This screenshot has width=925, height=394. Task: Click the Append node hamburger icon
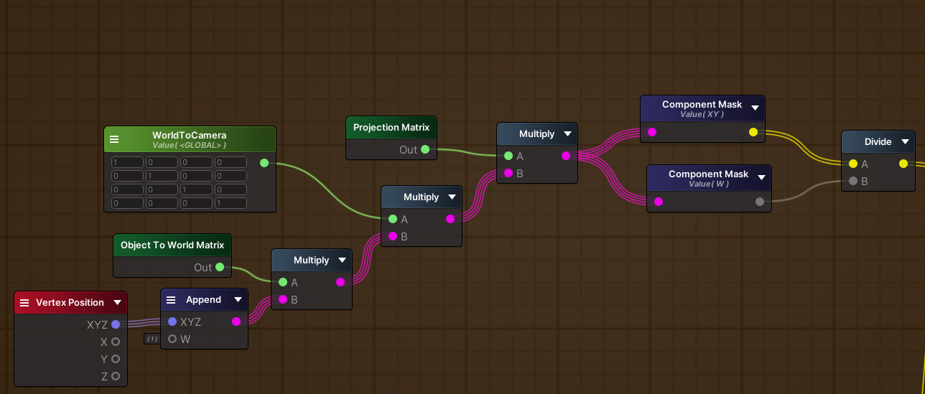[x=171, y=300]
